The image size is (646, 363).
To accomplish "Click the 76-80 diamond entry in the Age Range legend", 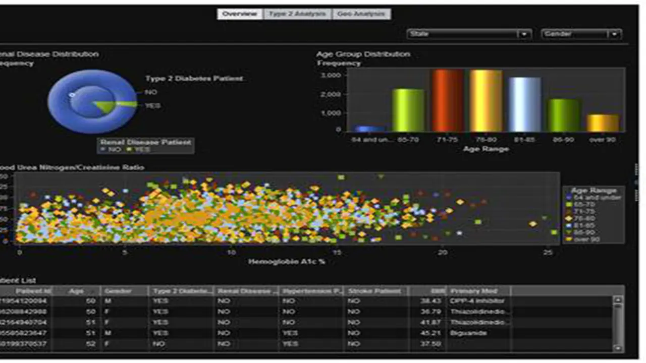I will 580,219.
